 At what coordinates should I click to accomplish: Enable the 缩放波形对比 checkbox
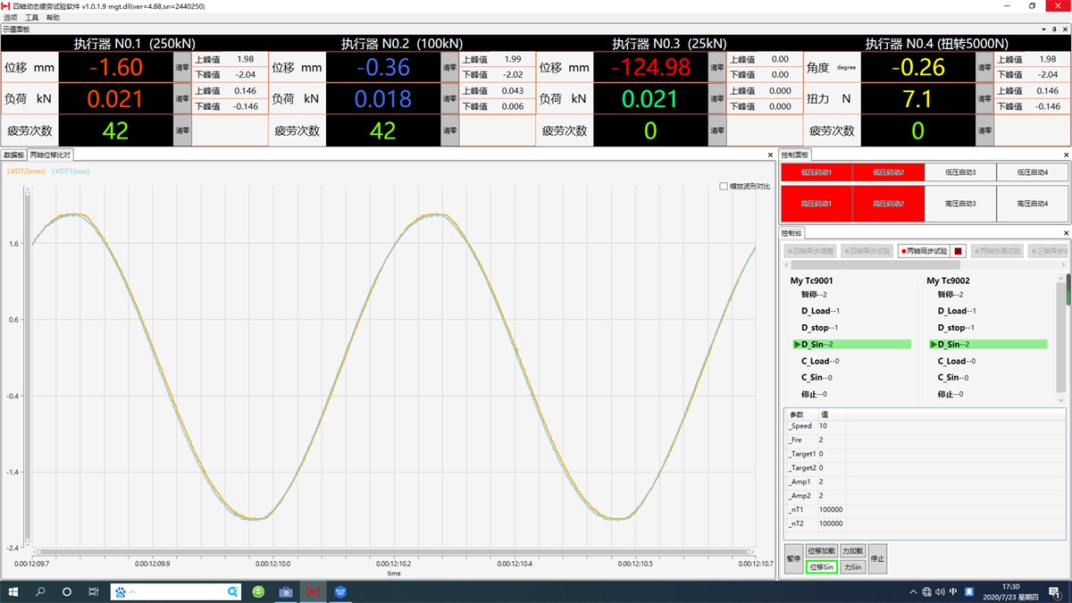coord(724,187)
